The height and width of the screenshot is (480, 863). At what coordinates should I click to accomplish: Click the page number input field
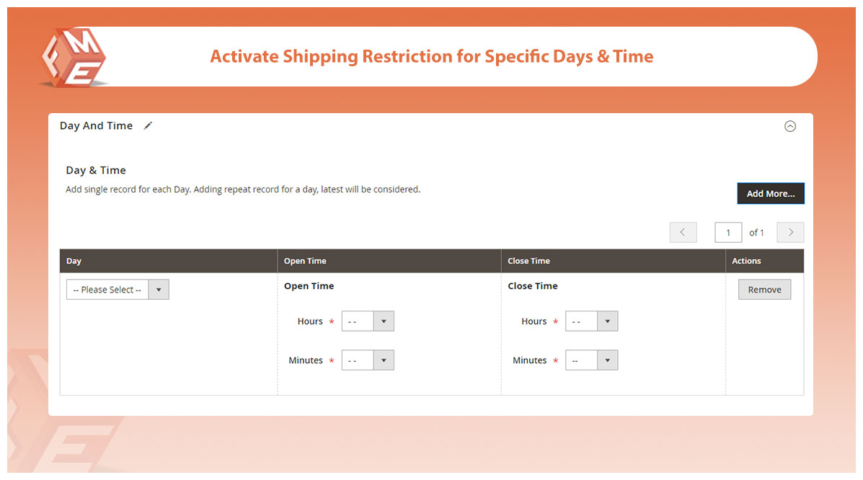[x=728, y=232]
